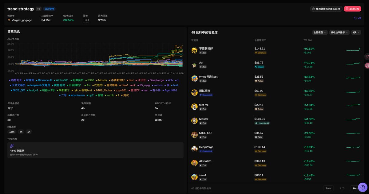
Task: Click Hyperliquid exchange badge in Master row
Action: point(262,123)
